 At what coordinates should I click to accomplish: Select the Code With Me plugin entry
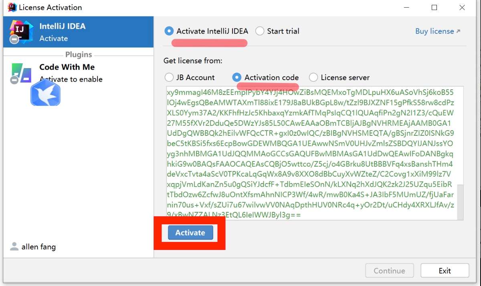click(x=79, y=73)
